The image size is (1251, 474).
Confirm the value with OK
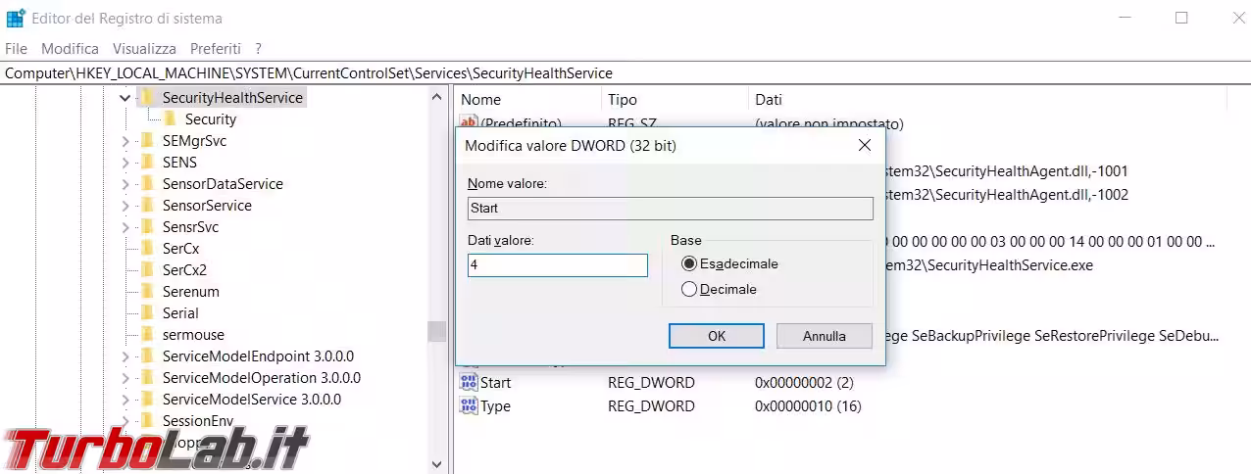click(x=716, y=336)
